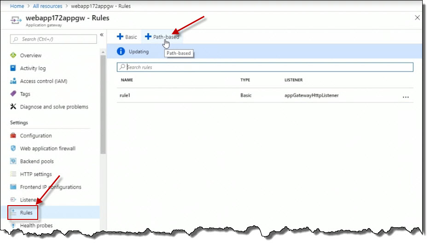This screenshot has width=430, height=247.
Task: Click the Access control (IAM) icon
Action: pos(13,81)
